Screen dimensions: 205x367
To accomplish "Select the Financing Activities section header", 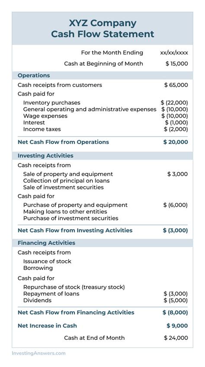I will coord(102,243).
